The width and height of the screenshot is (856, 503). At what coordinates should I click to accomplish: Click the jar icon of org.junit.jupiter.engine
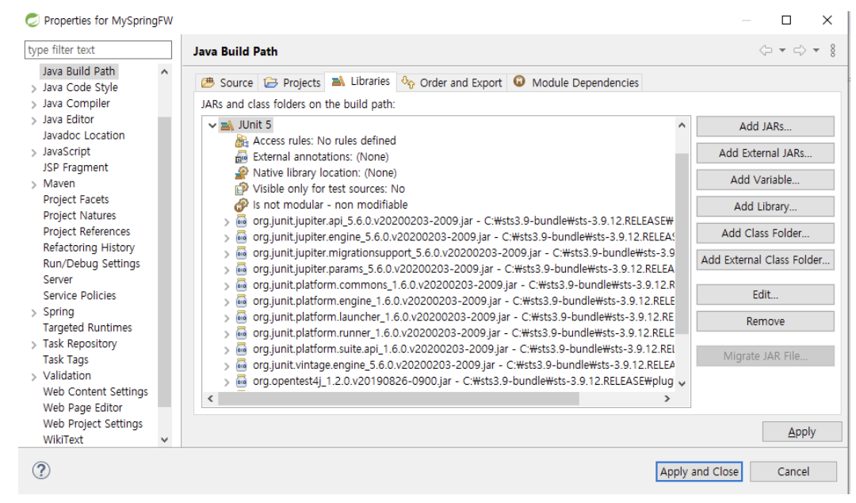pyautogui.click(x=241, y=237)
